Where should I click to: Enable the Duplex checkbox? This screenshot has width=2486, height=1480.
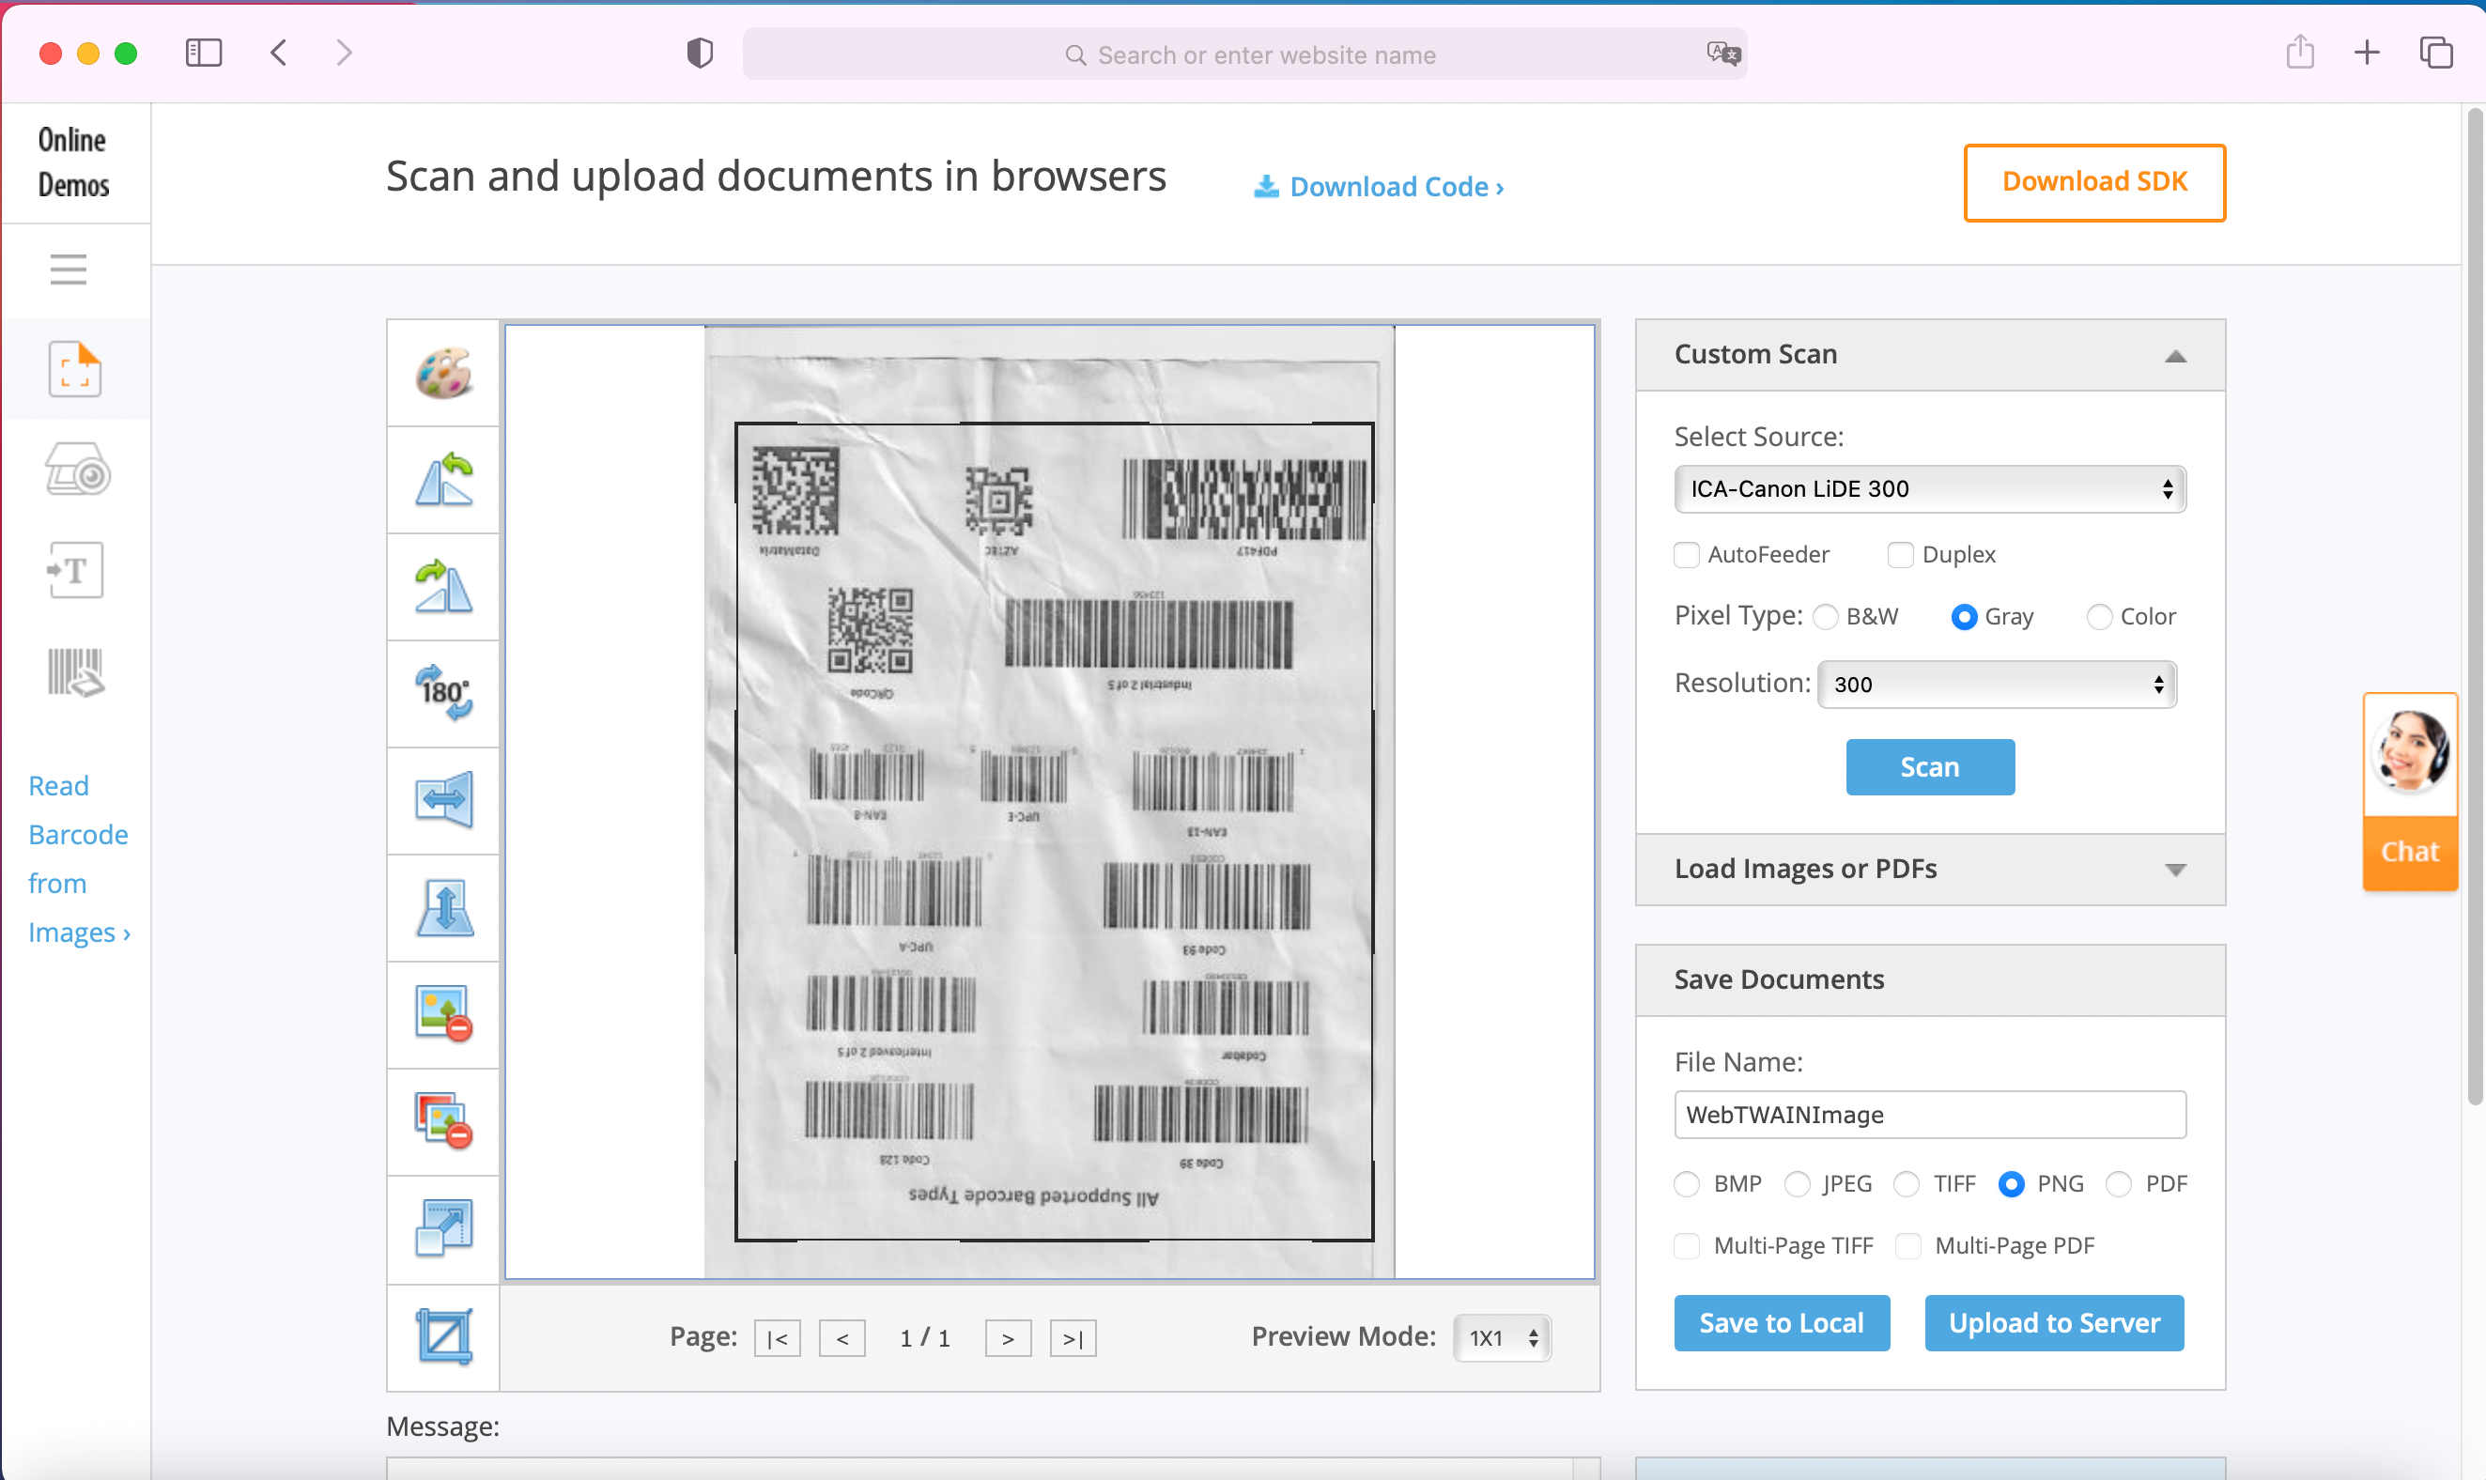[x=1901, y=554]
